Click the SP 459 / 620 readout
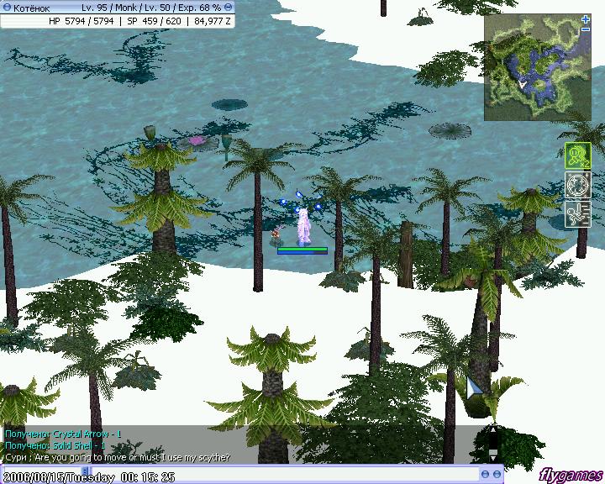This screenshot has height=484, width=605. pos(156,20)
